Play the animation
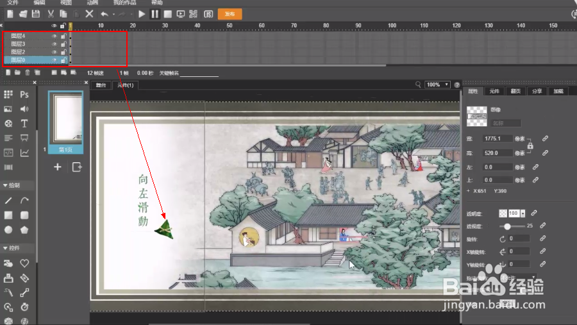The width and height of the screenshot is (577, 325). click(142, 14)
